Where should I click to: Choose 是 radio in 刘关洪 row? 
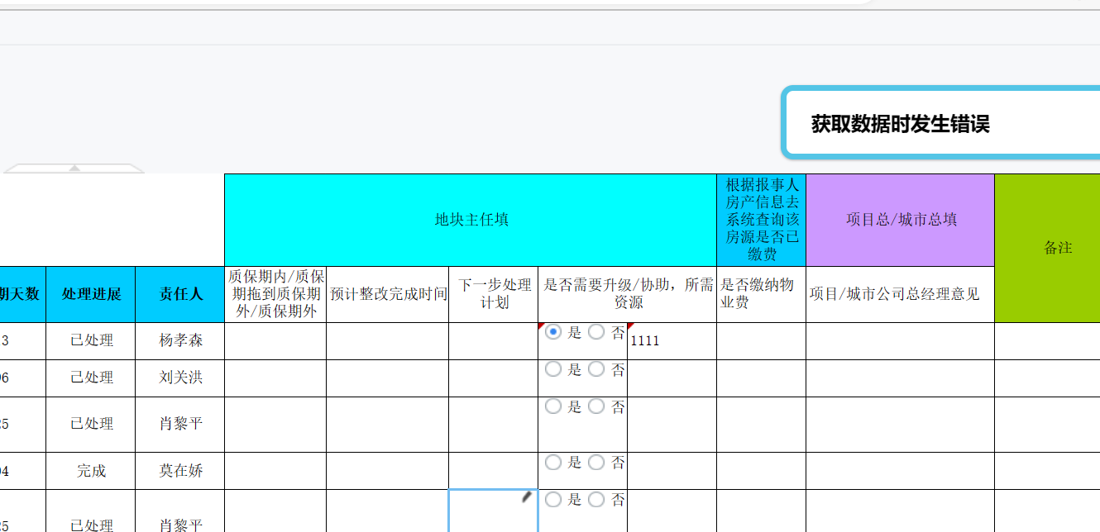click(553, 370)
